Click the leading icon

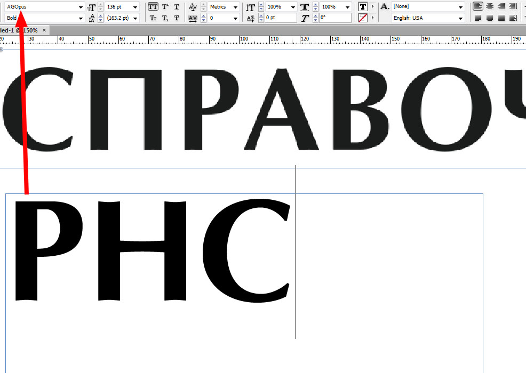91,19
